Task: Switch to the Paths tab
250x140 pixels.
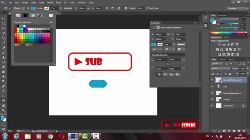Action: pyautogui.click(x=231, y=59)
